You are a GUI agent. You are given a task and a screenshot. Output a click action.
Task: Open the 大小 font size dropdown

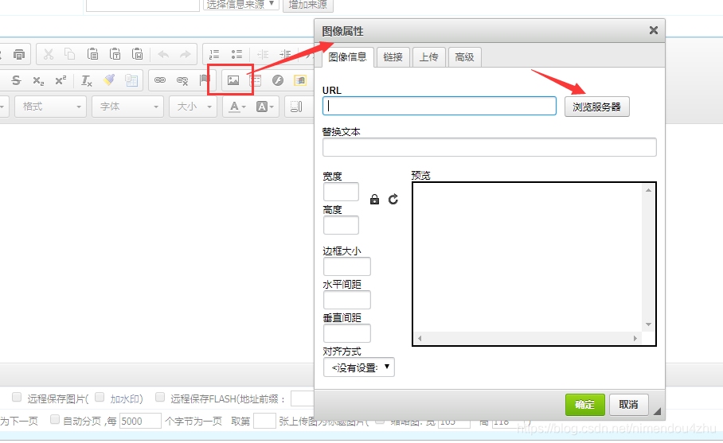click(x=193, y=107)
